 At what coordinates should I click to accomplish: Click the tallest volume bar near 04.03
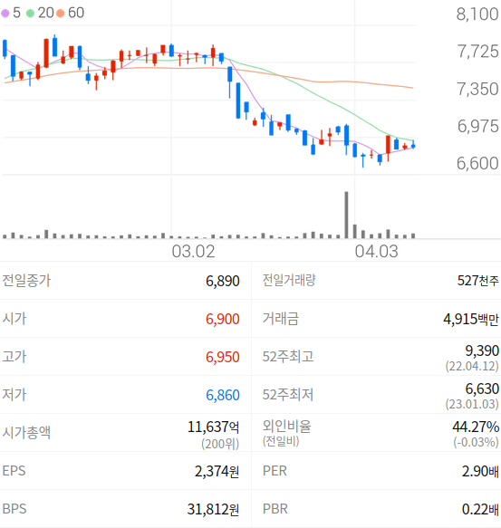pos(346,215)
